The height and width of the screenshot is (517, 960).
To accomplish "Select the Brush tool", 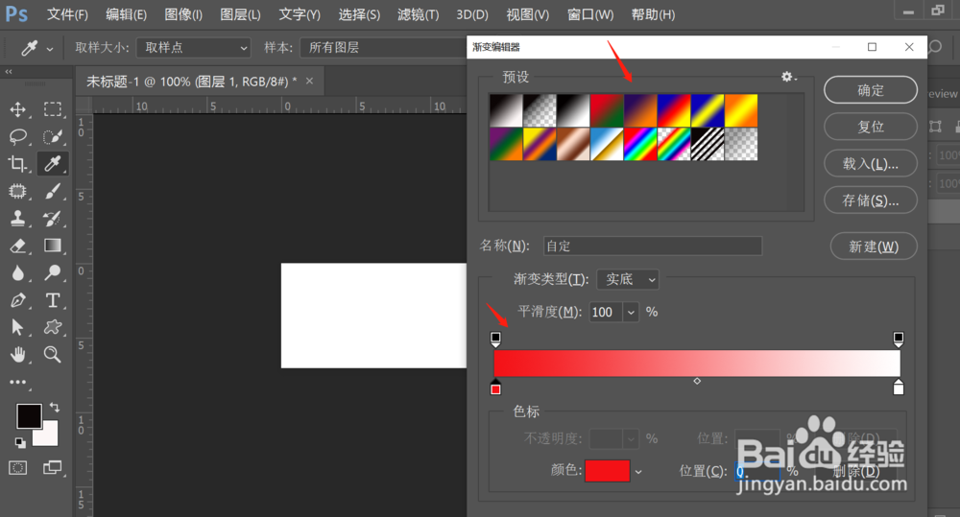I will [53, 191].
